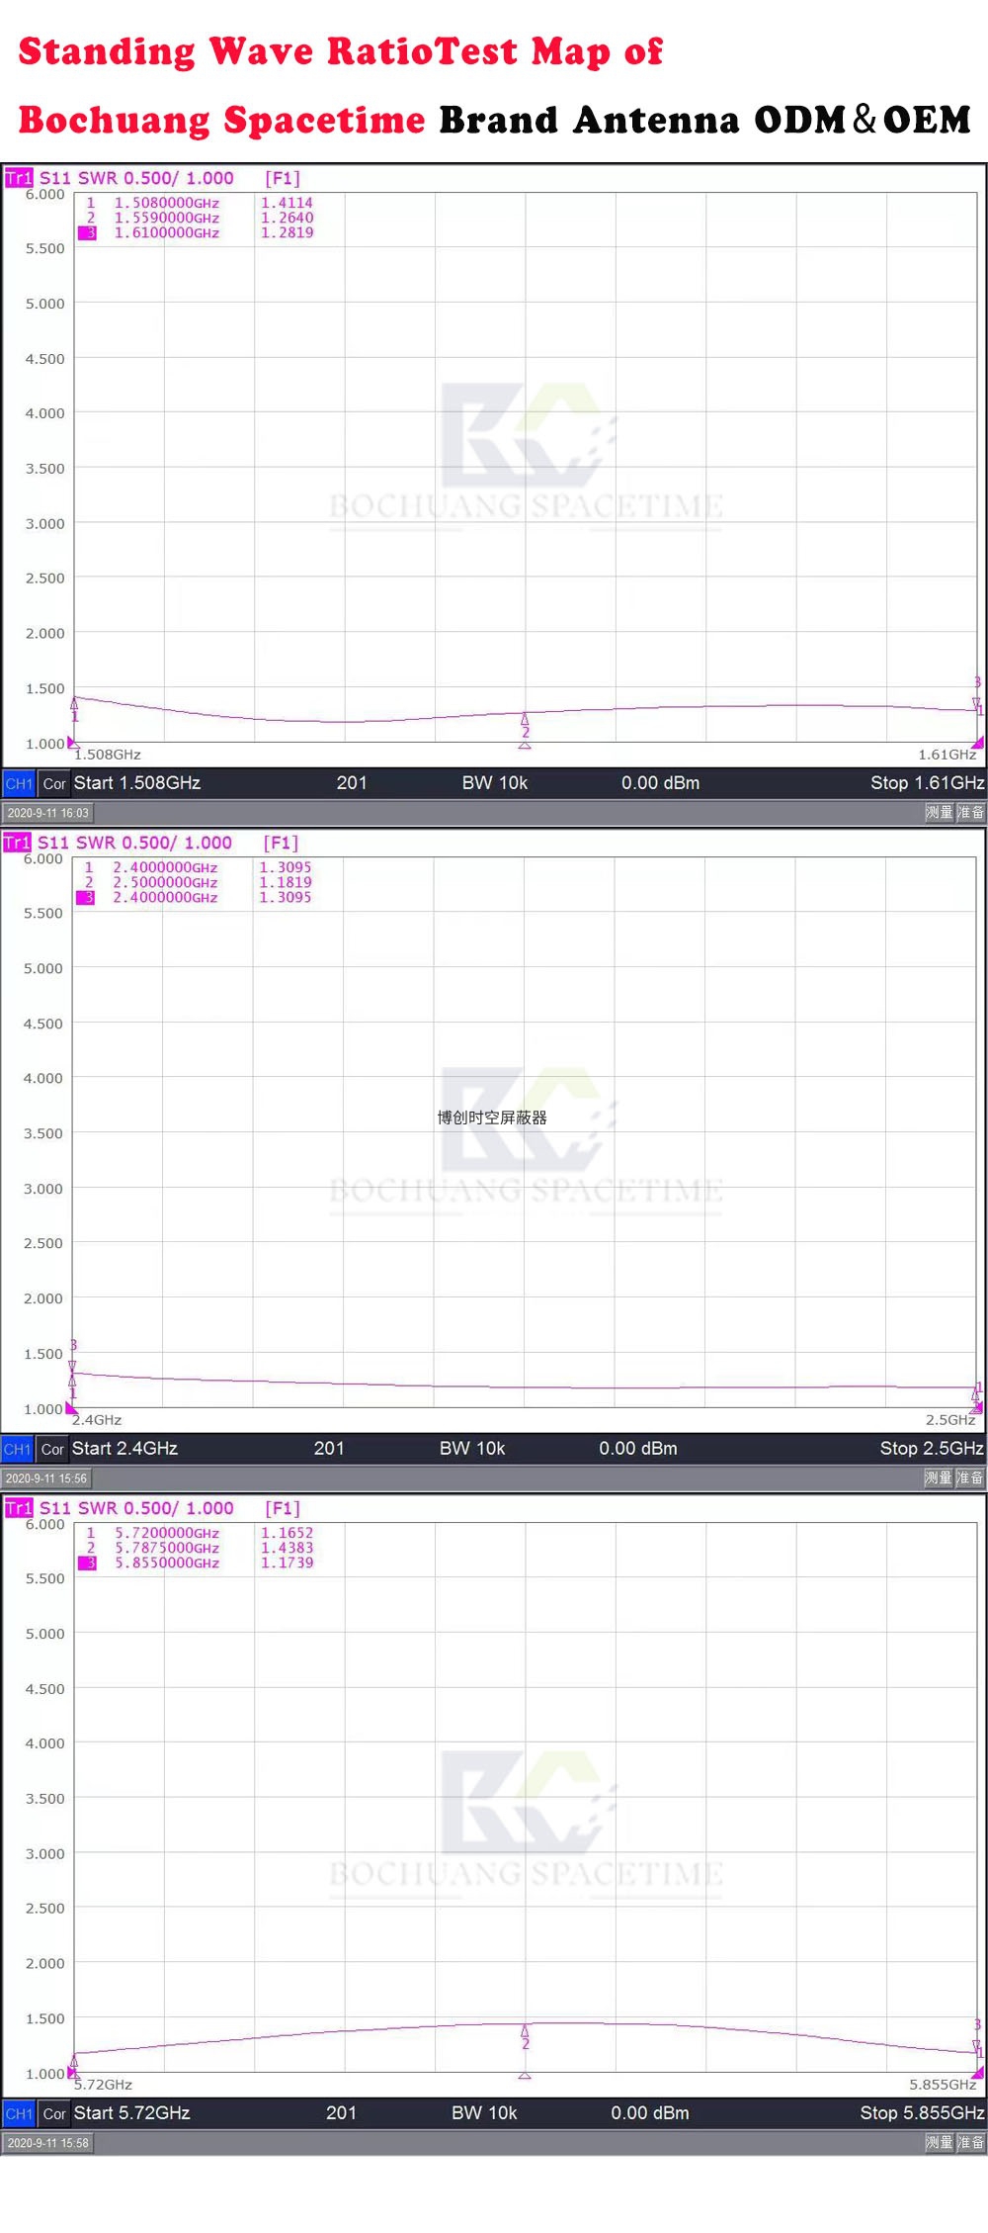
Task: Select SWR value 1.1652
Action: coord(287,1533)
